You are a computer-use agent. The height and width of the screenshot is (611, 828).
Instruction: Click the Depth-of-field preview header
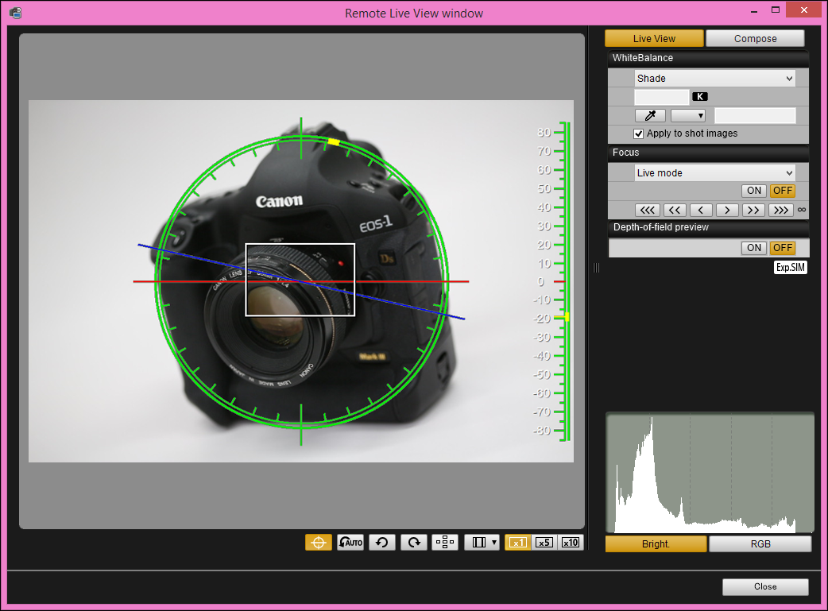tap(708, 227)
